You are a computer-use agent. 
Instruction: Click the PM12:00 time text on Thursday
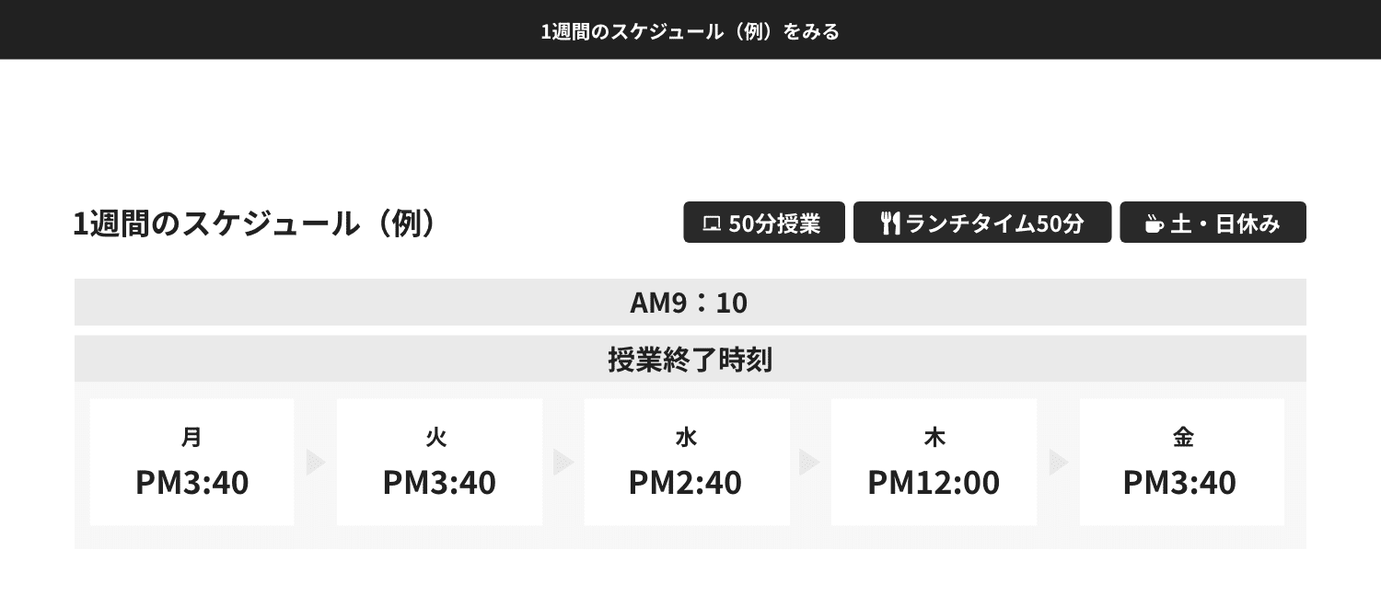coord(934,483)
